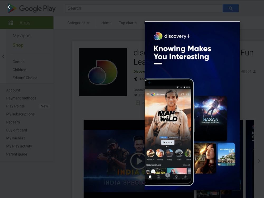
Task: Open My subscriptions link
Action: tap(20, 114)
